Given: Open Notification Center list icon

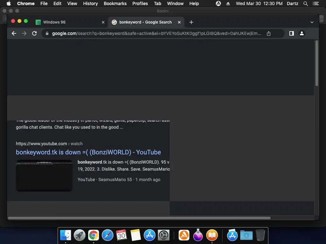Looking at the screenshot, I should (x=315, y=3).
